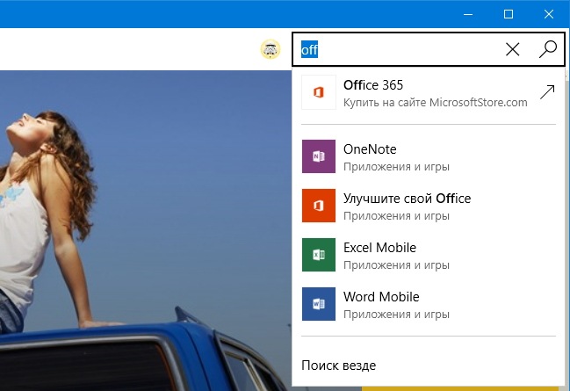Select the Excel Mobile suggestion title

coord(380,248)
